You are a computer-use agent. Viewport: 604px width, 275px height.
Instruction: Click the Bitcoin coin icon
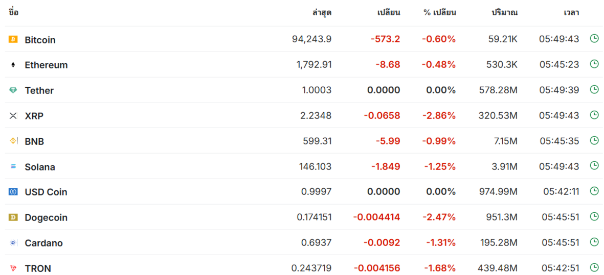coord(13,39)
